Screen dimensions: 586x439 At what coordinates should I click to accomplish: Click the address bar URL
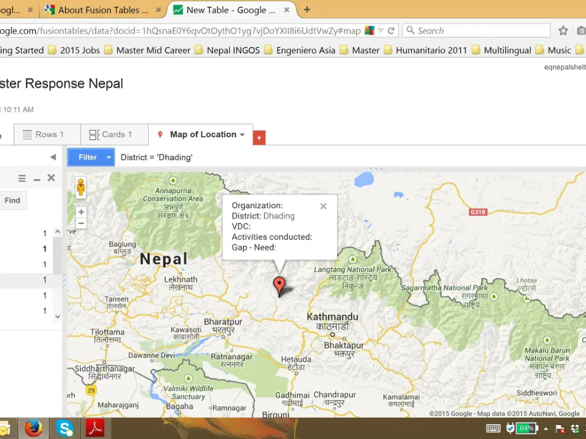click(180, 31)
